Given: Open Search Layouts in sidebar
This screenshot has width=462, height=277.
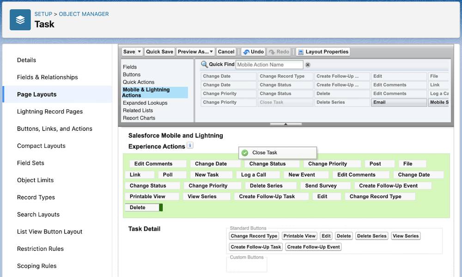Looking at the screenshot, I should click(38, 214).
